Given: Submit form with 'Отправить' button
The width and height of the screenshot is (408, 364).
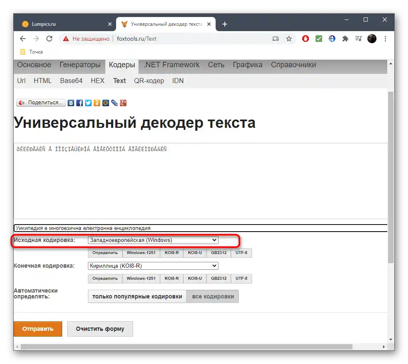Looking at the screenshot, I should (38, 329).
